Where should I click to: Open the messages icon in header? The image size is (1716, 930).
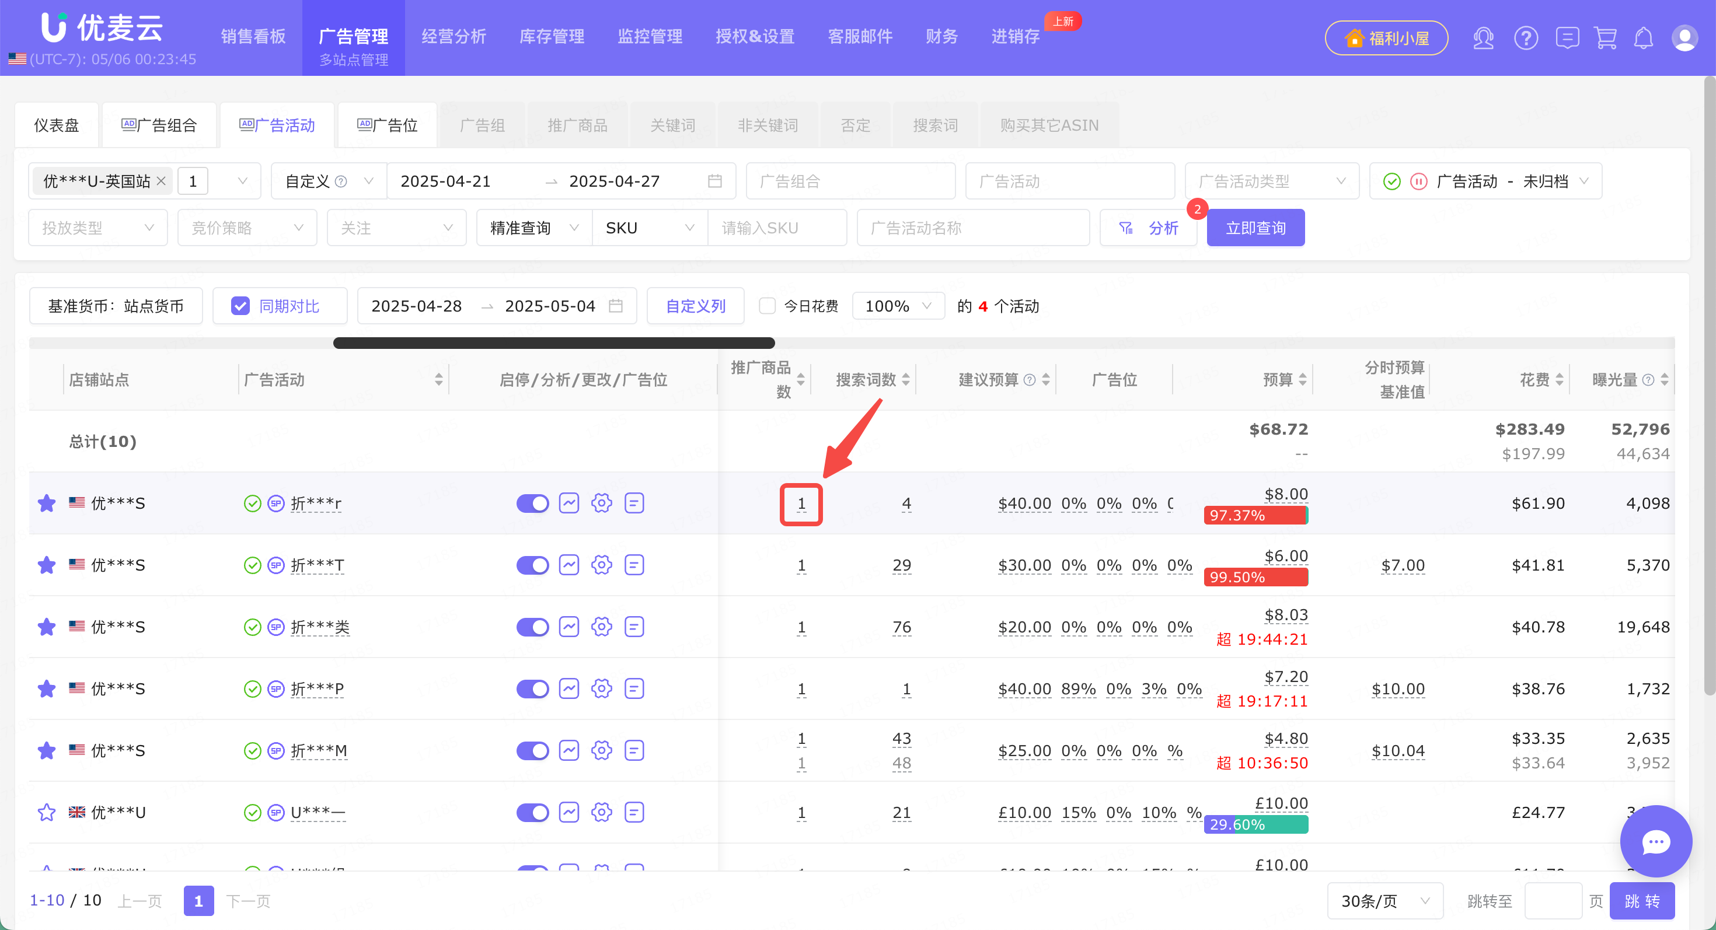click(x=1567, y=38)
